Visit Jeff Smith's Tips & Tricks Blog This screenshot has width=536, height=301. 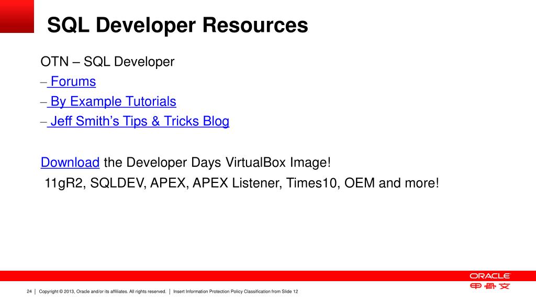[x=140, y=121]
